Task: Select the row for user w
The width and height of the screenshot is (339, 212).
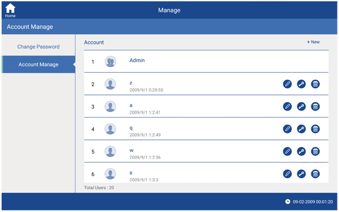Action: (203, 151)
